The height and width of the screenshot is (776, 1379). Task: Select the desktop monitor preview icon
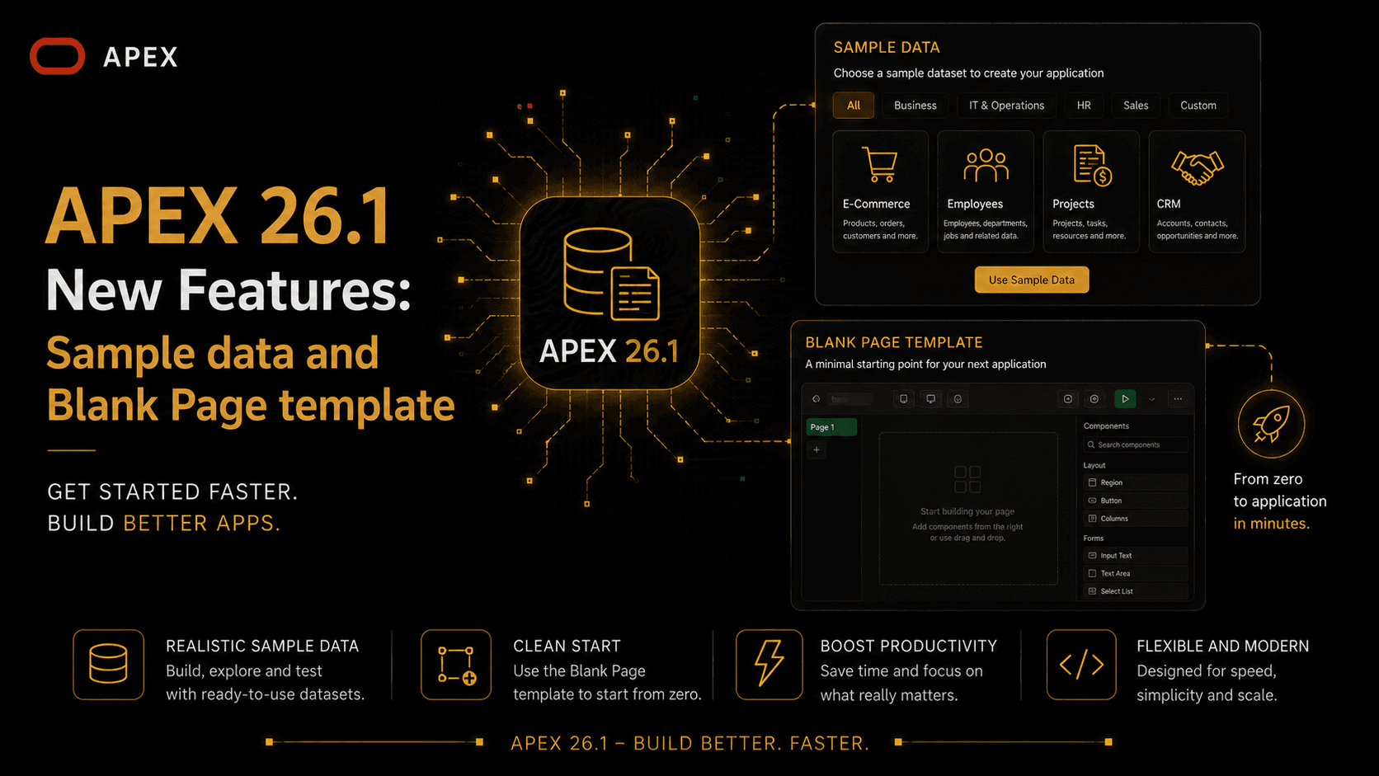pyautogui.click(x=931, y=399)
